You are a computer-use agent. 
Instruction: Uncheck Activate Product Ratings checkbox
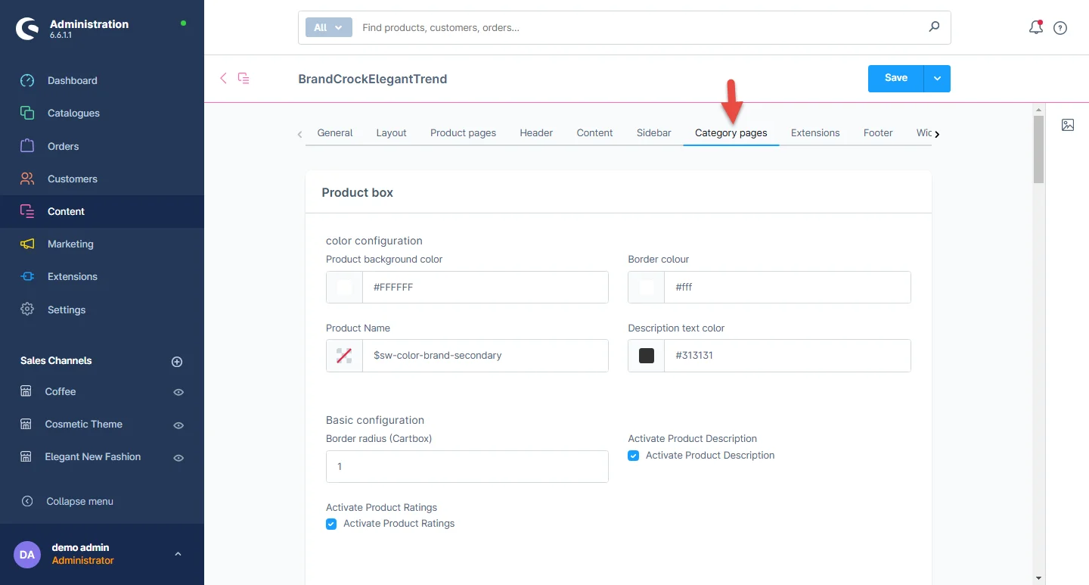[x=331, y=524]
